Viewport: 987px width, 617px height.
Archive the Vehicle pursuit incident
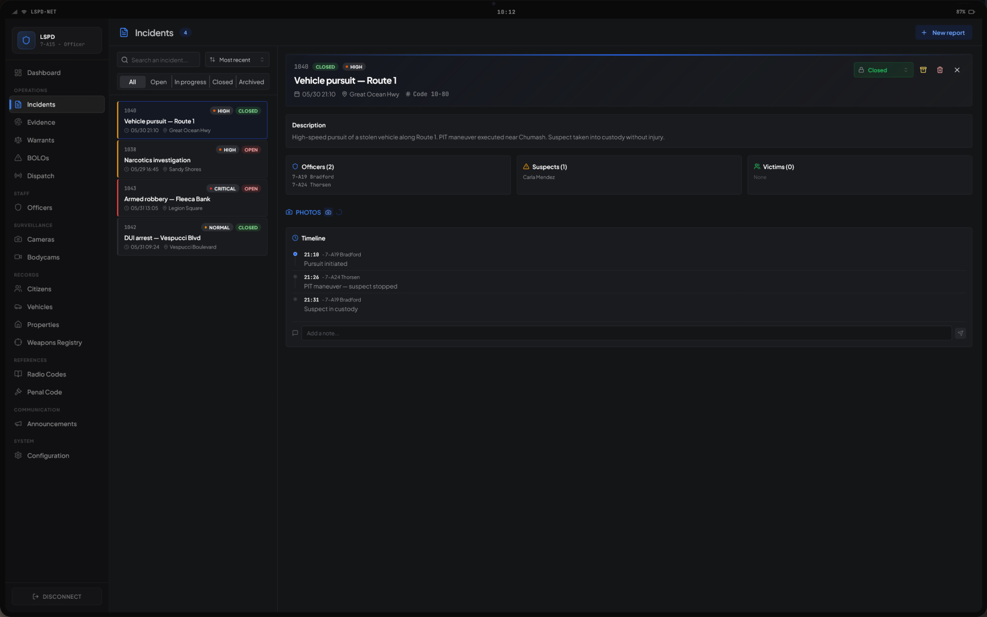click(x=923, y=70)
